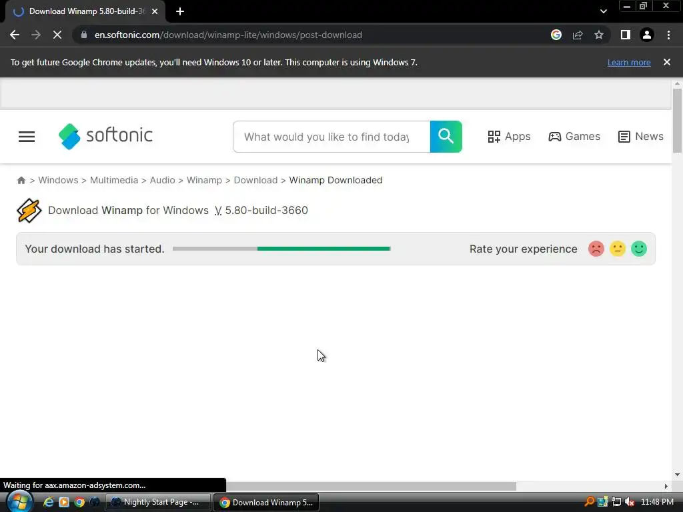Image resolution: width=683 pixels, height=512 pixels.
Task: Open the News section
Action: [x=641, y=136]
